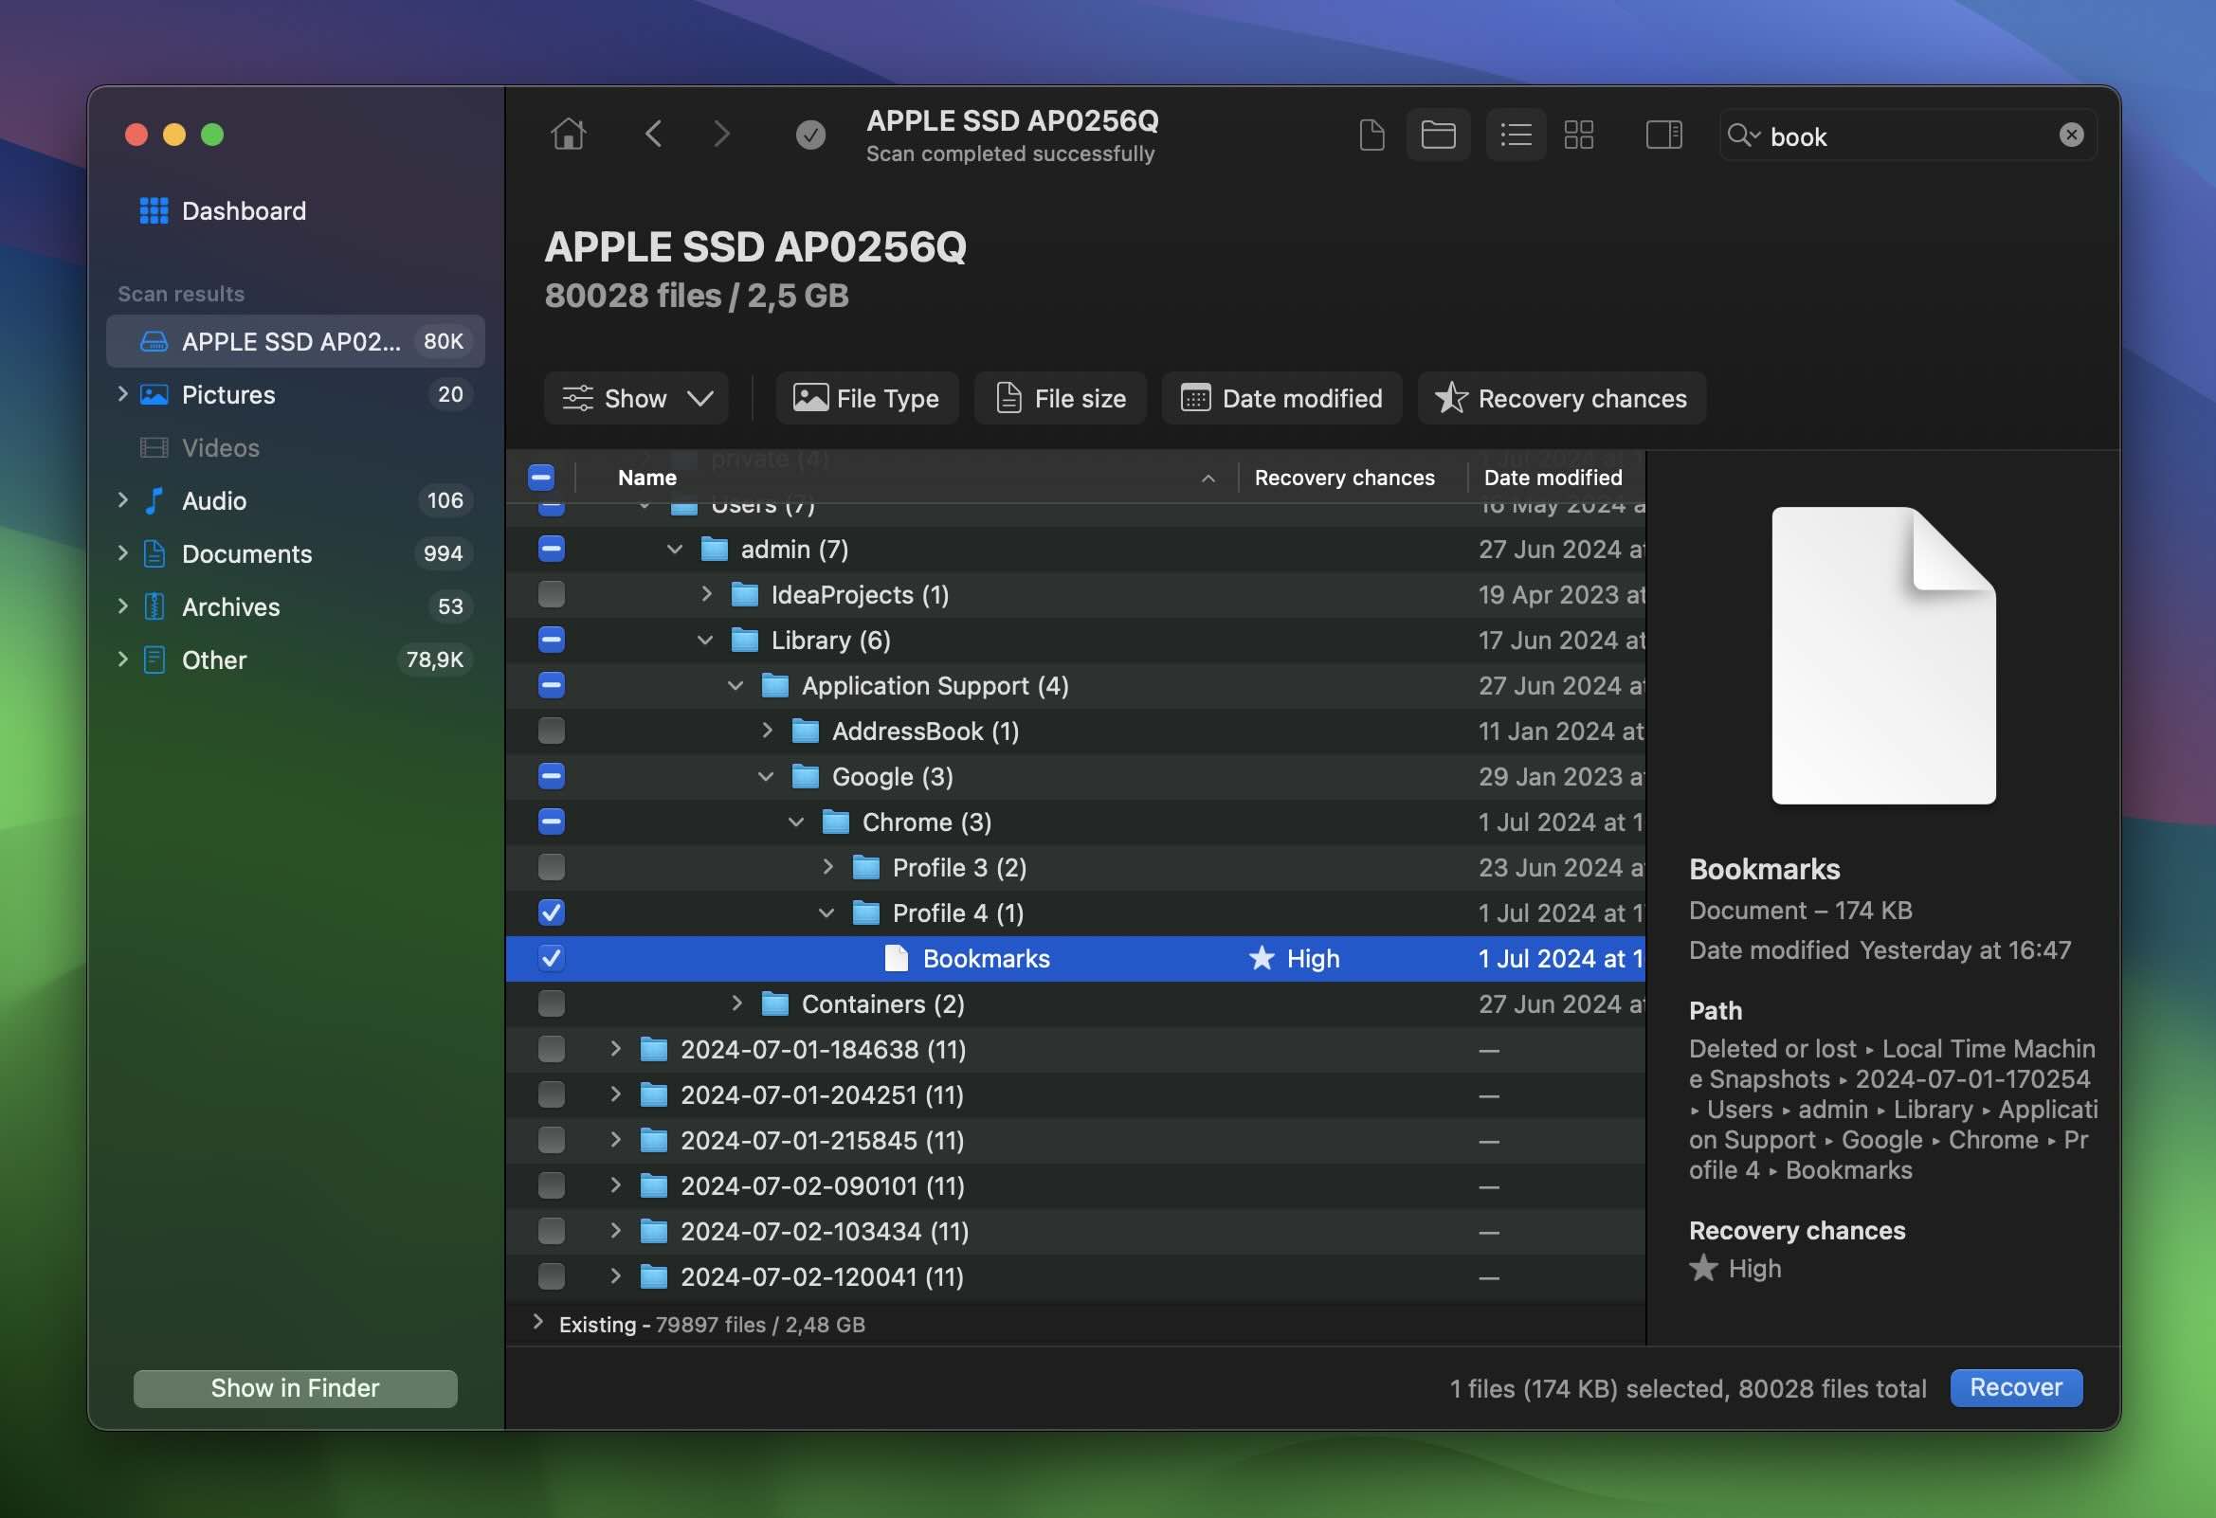Open the Recovery chances filter

[x=1562, y=399]
